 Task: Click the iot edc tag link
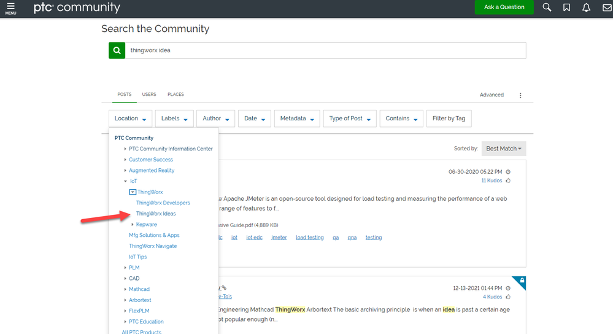[254, 238]
